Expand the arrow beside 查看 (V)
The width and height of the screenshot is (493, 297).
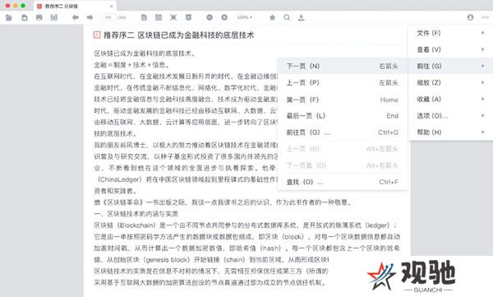pyautogui.click(x=482, y=49)
